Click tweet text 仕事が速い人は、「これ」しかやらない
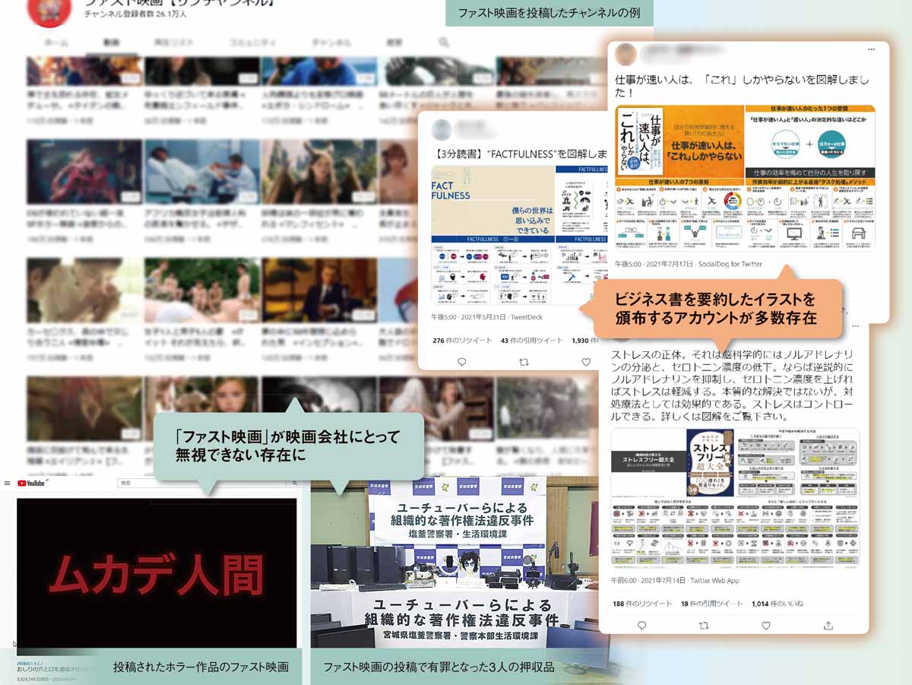The height and width of the screenshot is (685, 912). (x=740, y=86)
